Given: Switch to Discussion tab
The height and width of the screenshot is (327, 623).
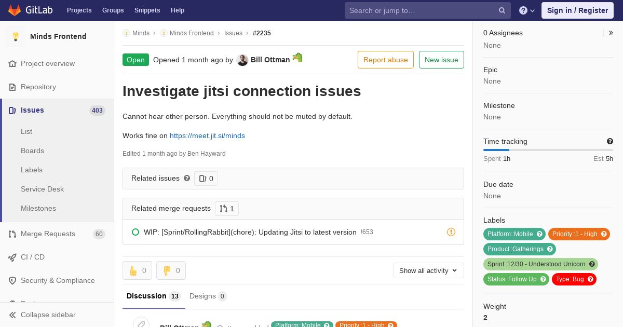Looking at the screenshot, I should (154, 296).
